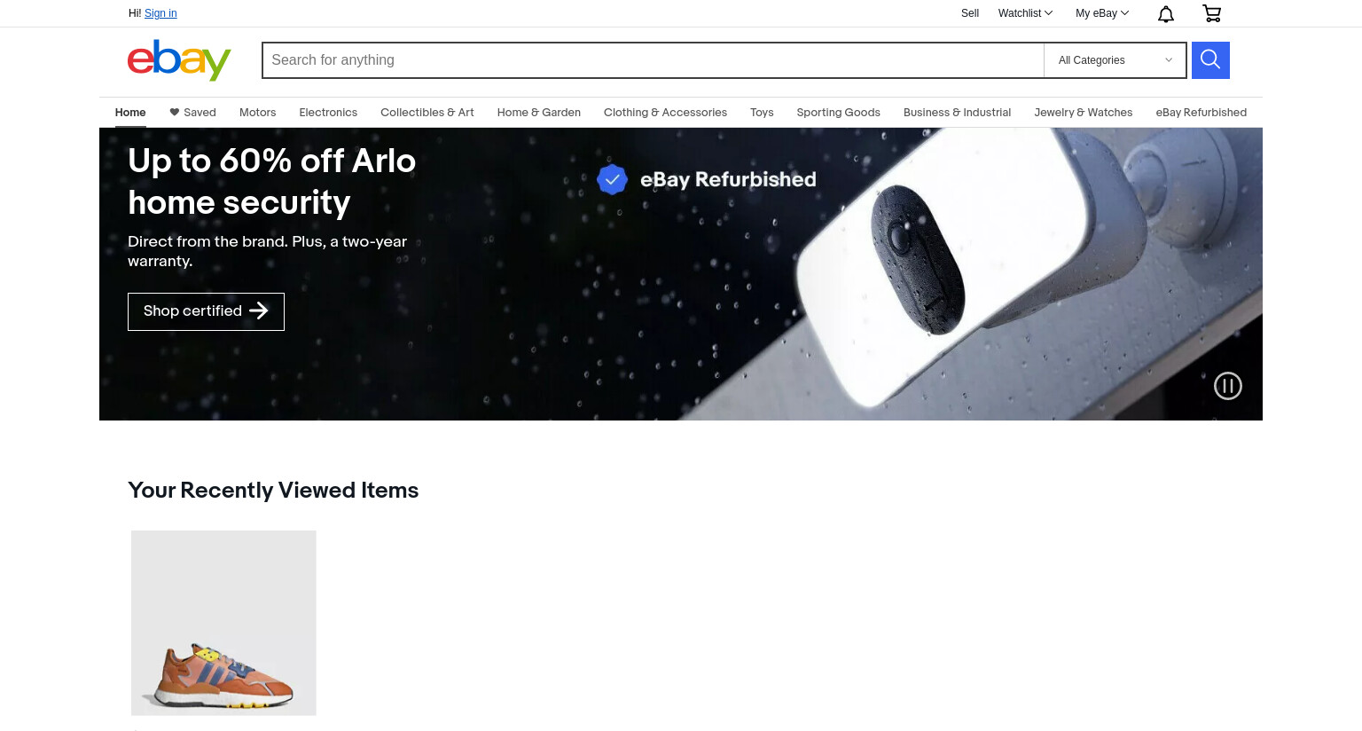Click the Sign in link
The width and height of the screenshot is (1362, 731).
click(160, 13)
